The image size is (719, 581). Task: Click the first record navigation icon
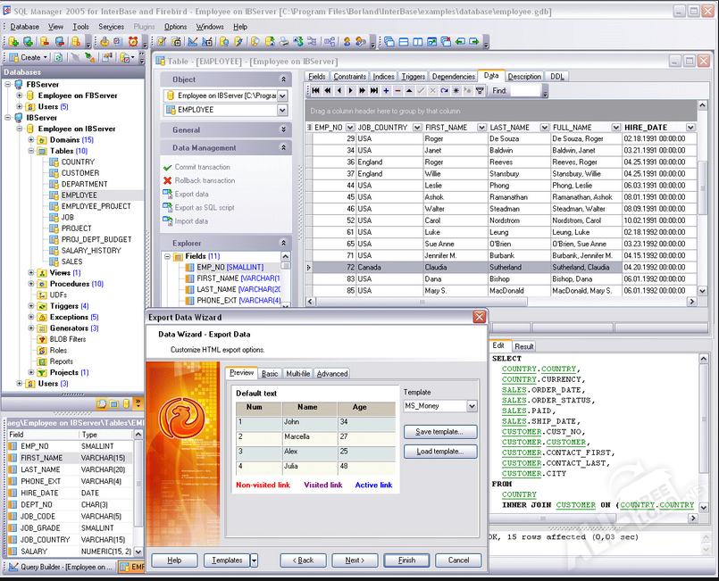click(x=316, y=91)
